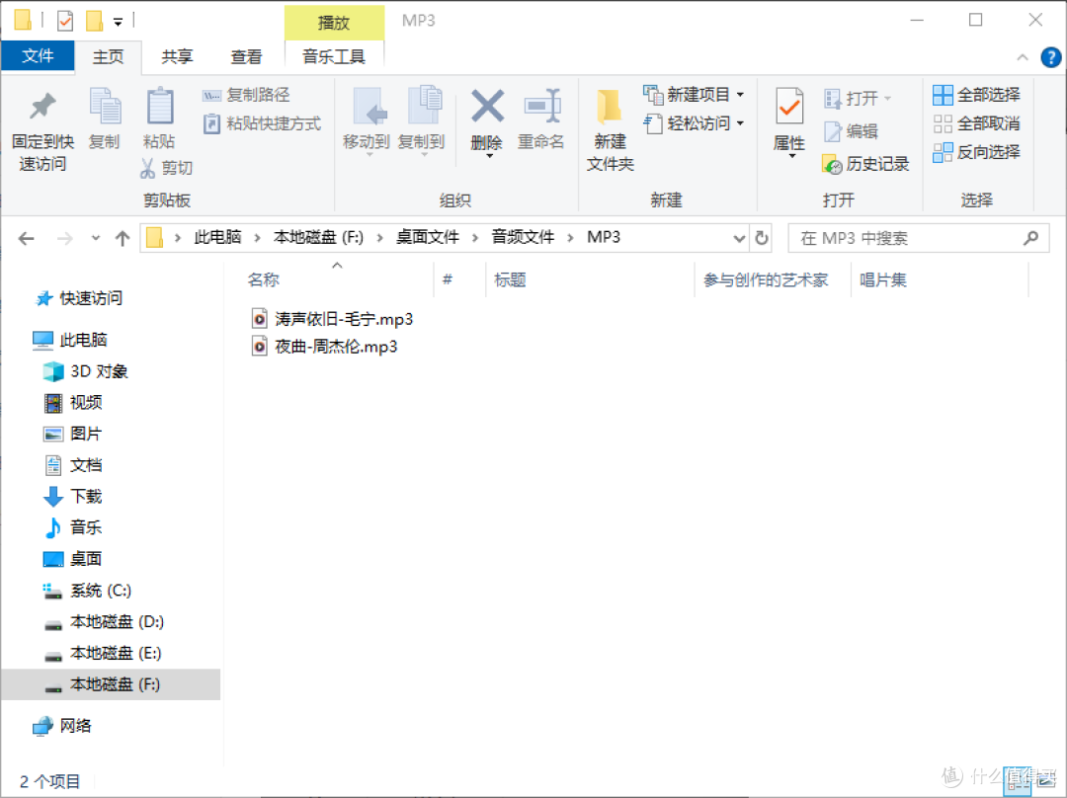Click the Paste (粘贴) clipboard icon

(x=160, y=106)
